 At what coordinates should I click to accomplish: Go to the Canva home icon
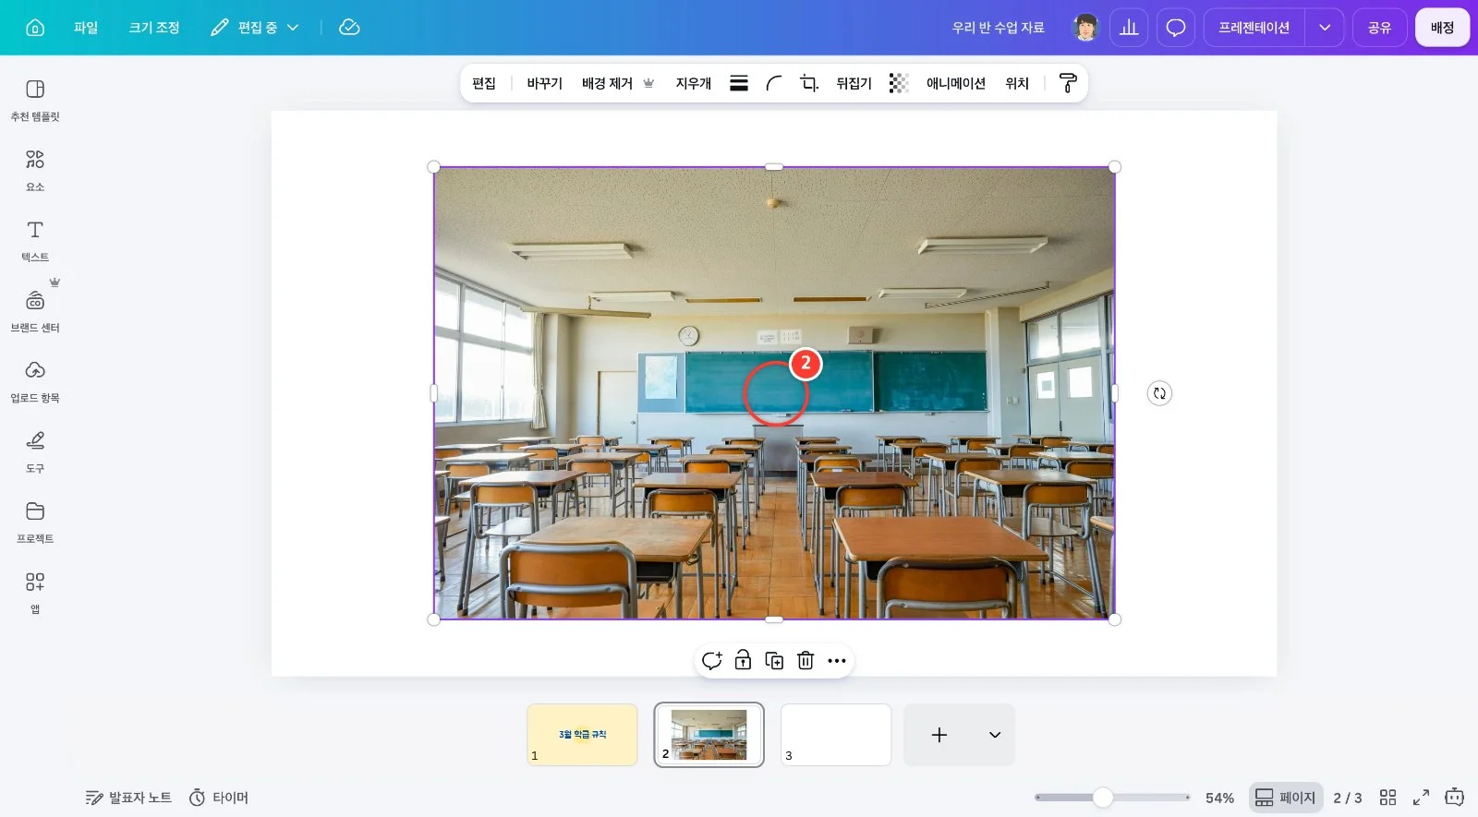click(35, 28)
